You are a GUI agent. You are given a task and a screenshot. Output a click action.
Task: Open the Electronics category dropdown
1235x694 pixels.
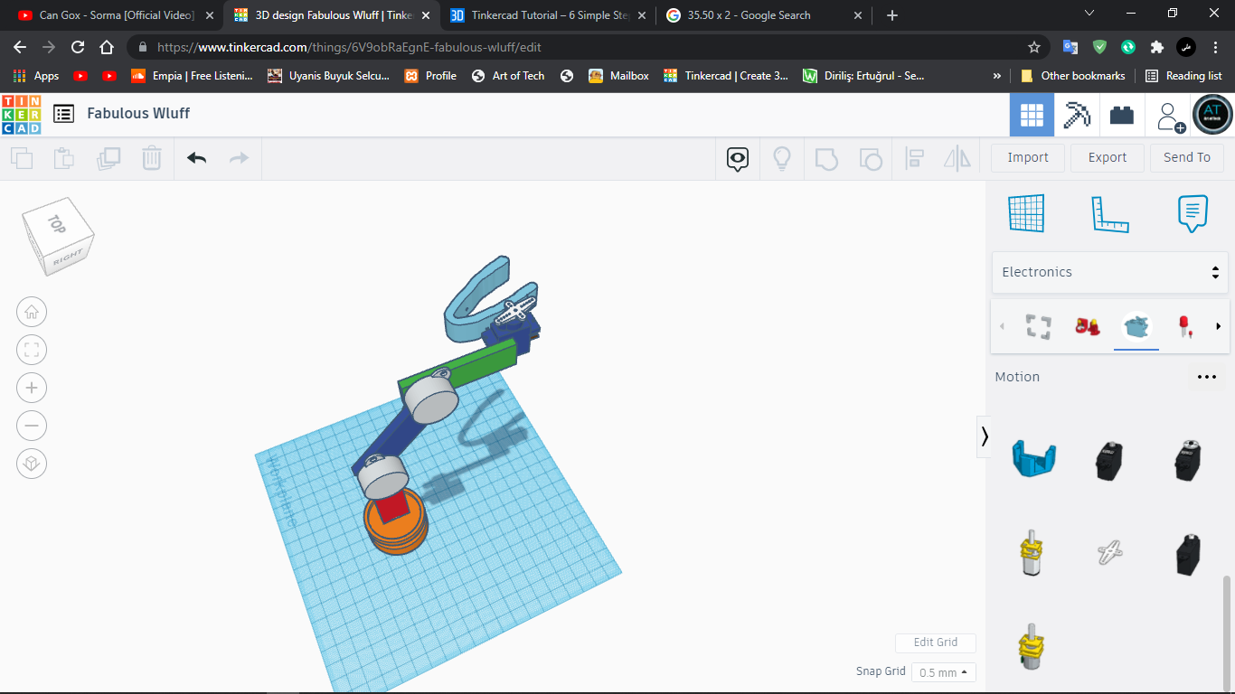(x=1109, y=271)
